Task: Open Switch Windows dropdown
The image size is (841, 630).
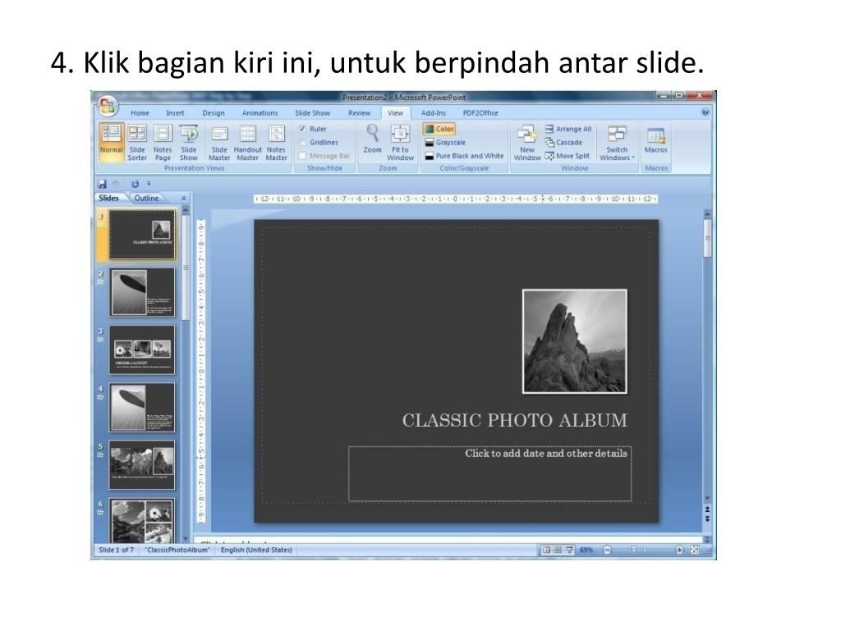Action: coord(617,143)
